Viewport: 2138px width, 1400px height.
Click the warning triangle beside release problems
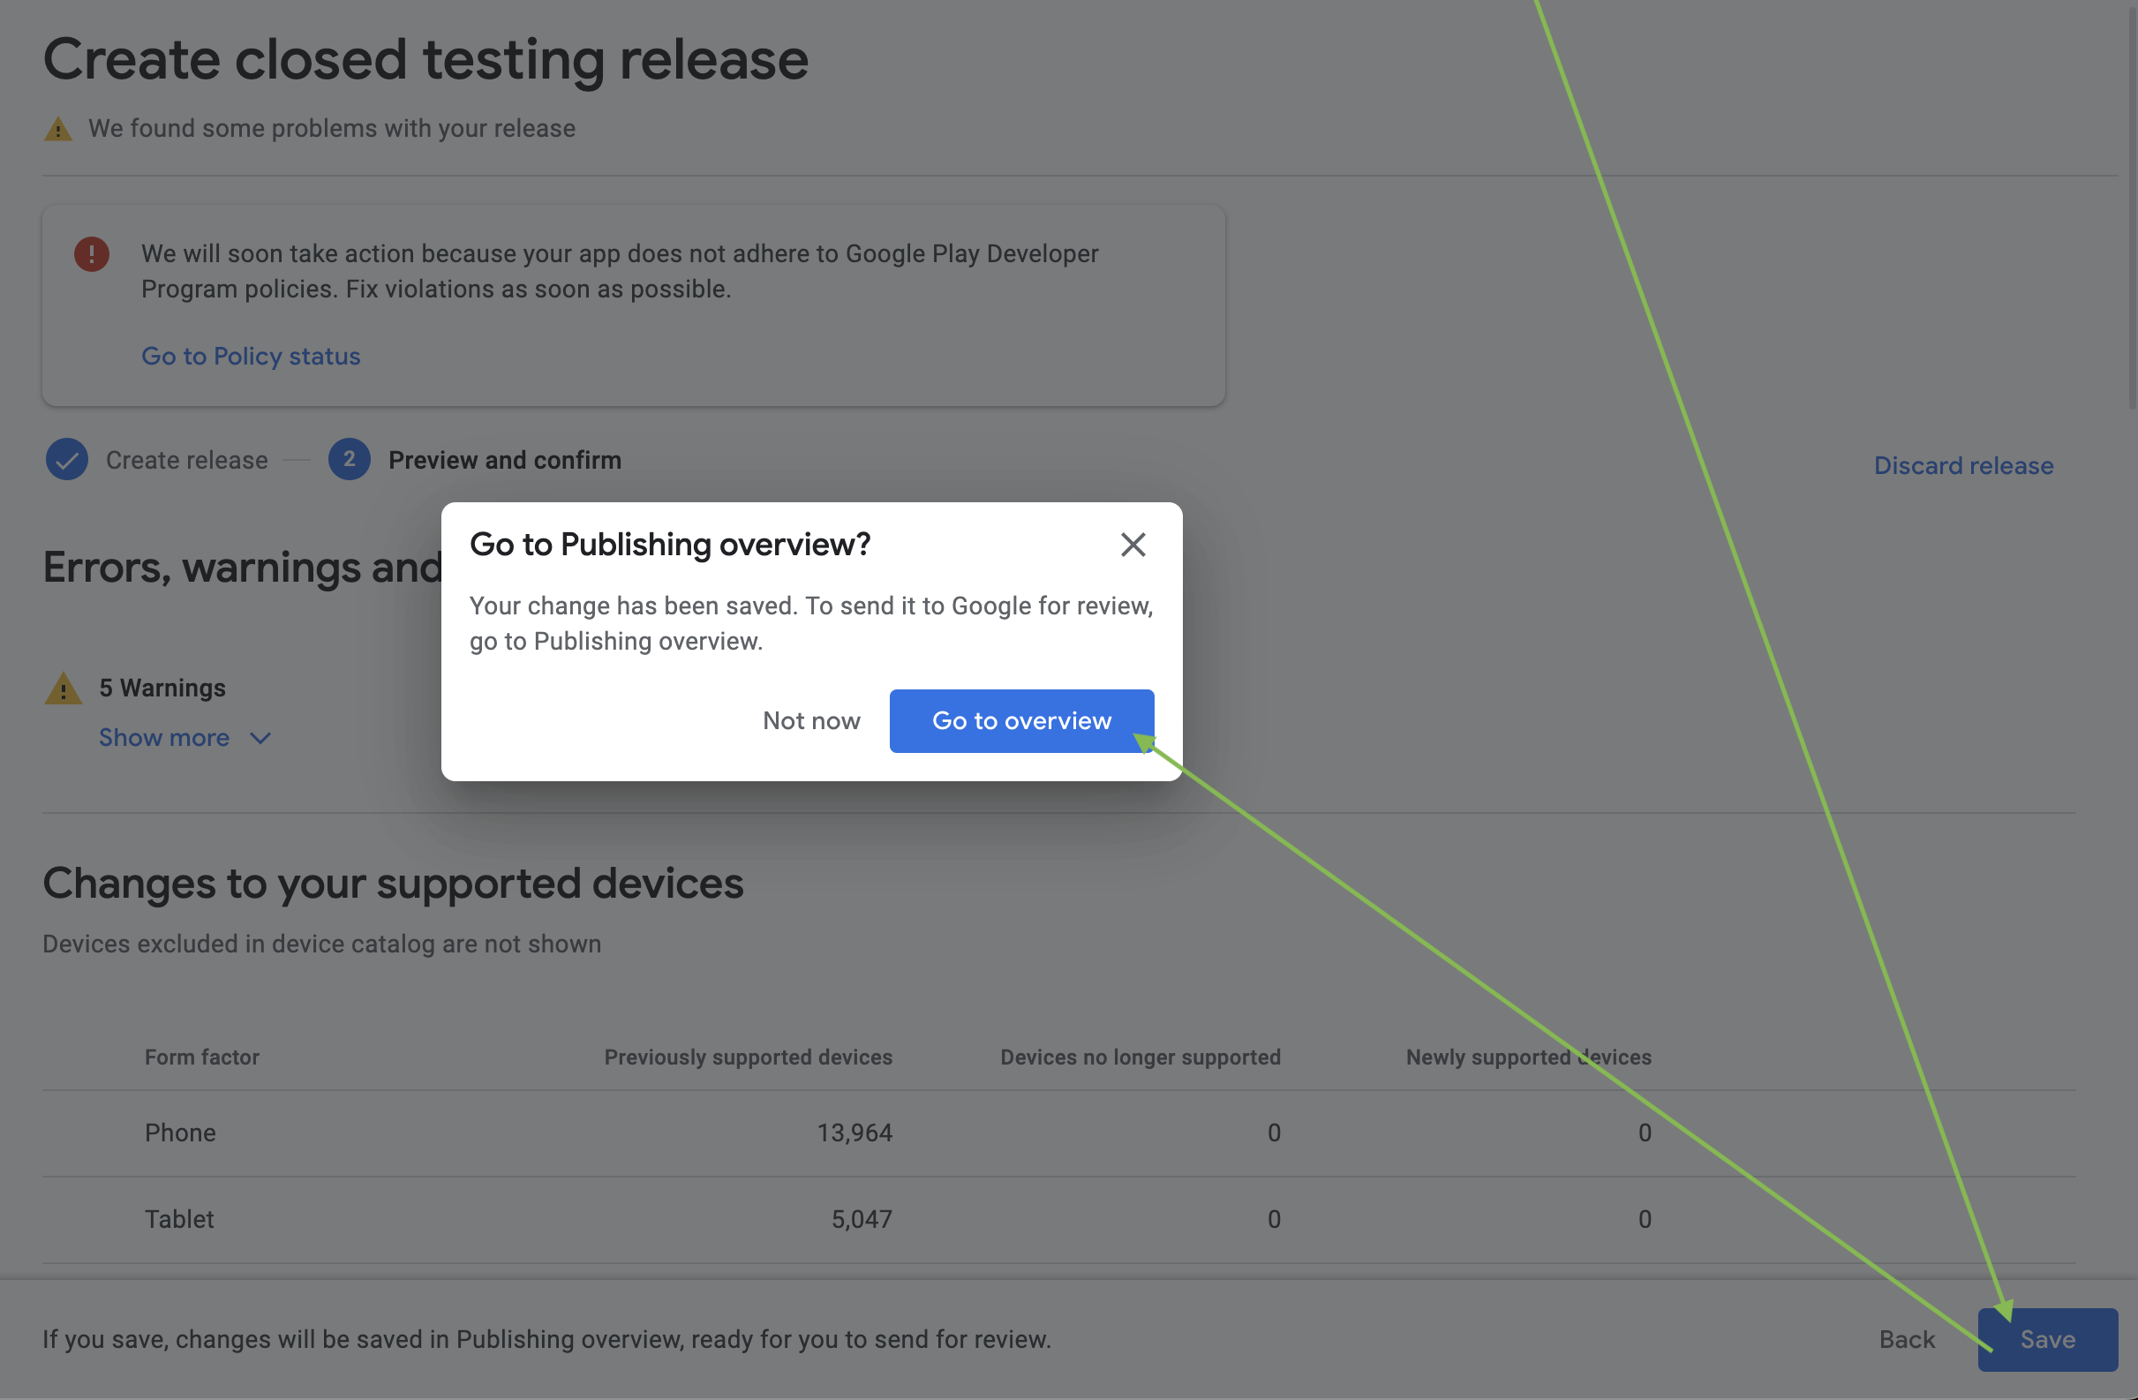tap(58, 130)
